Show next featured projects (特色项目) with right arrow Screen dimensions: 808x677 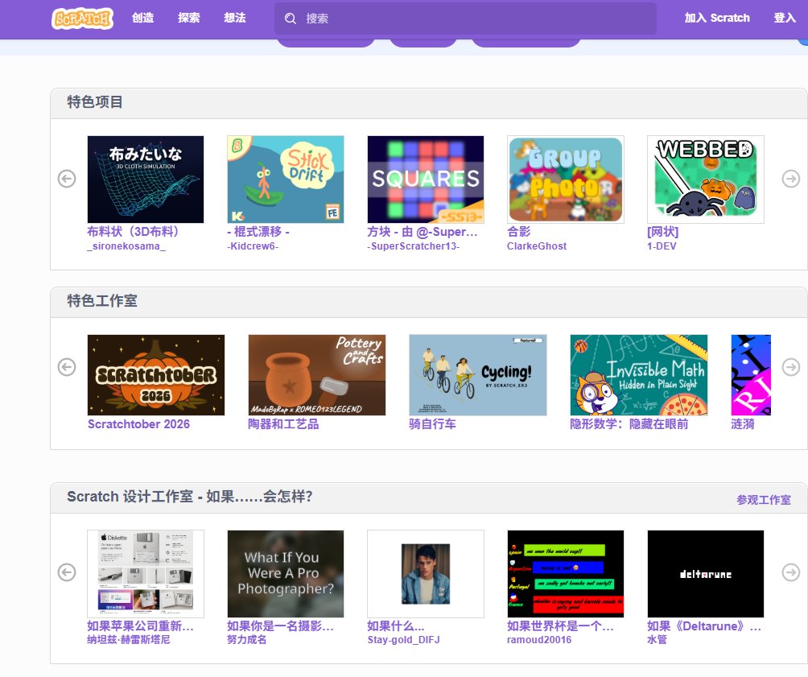(791, 179)
